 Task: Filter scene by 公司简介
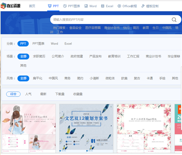click(58, 56)
